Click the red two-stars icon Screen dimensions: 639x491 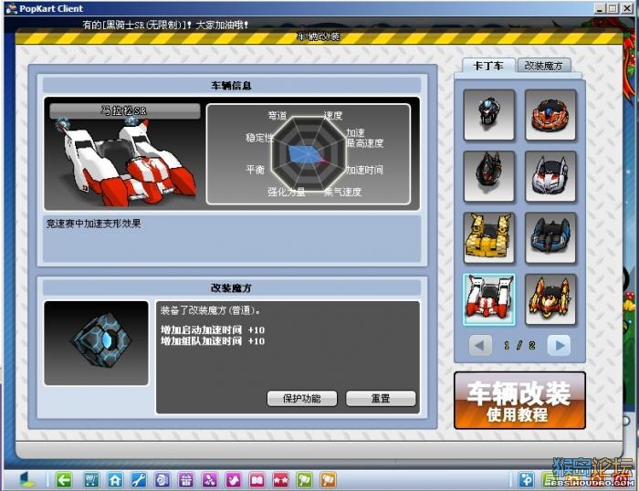click(280, 480)
